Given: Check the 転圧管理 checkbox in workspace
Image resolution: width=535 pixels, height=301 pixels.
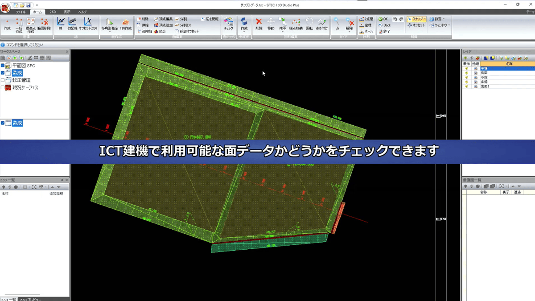Looking at the screenshot, I should click(x=3, y=80).
